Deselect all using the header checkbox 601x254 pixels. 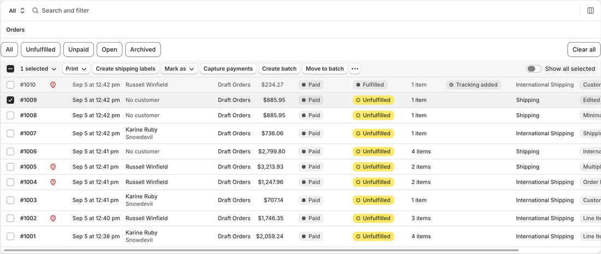(10, 69)
